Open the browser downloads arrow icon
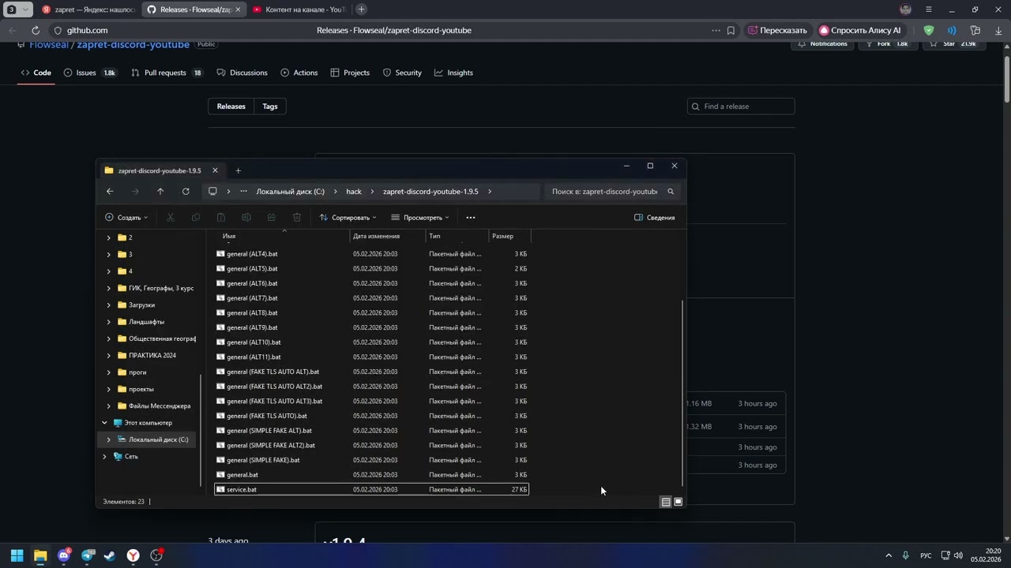This screenshot has height=568, width=1011. coord(998,31)
